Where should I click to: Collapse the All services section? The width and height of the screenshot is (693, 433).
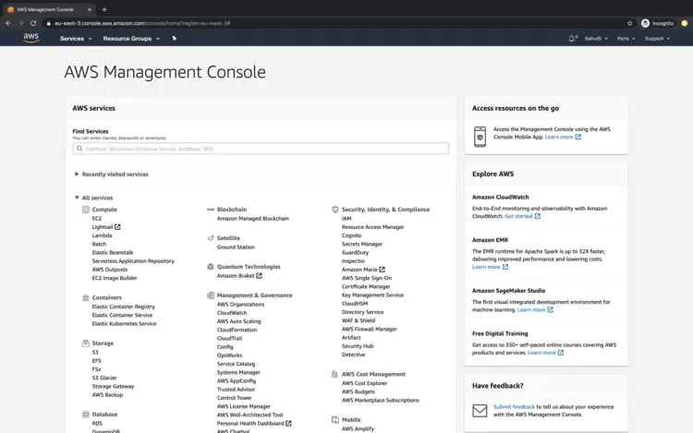93,198
